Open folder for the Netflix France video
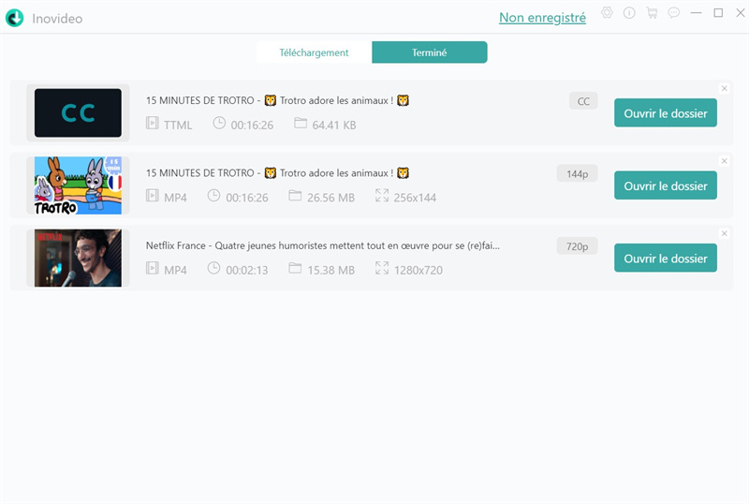 666,259
